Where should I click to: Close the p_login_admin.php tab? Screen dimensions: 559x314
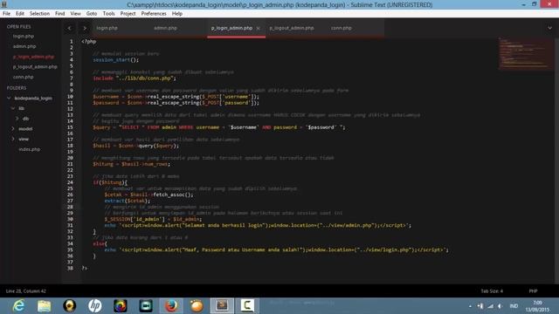pyautogui.click(x=259, y=28)
